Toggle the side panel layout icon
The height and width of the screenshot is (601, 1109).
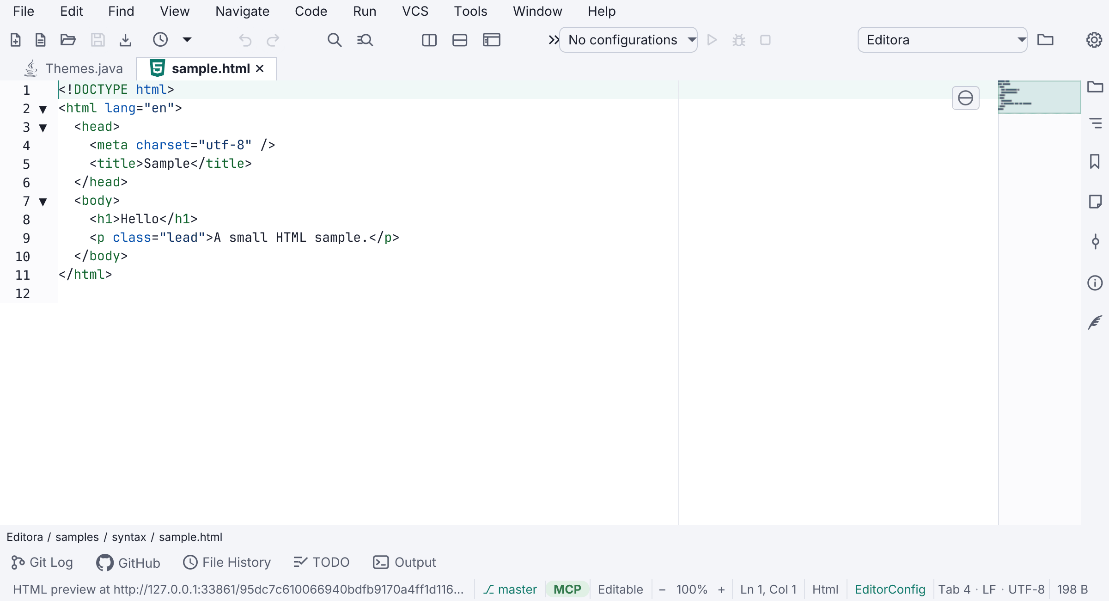(x=492, y=40)
